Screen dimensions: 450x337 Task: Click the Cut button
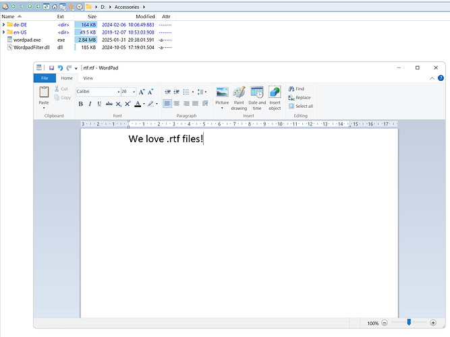coord(61,89)
